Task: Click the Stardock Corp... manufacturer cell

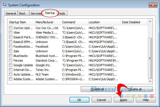Action: coord(46,60)
